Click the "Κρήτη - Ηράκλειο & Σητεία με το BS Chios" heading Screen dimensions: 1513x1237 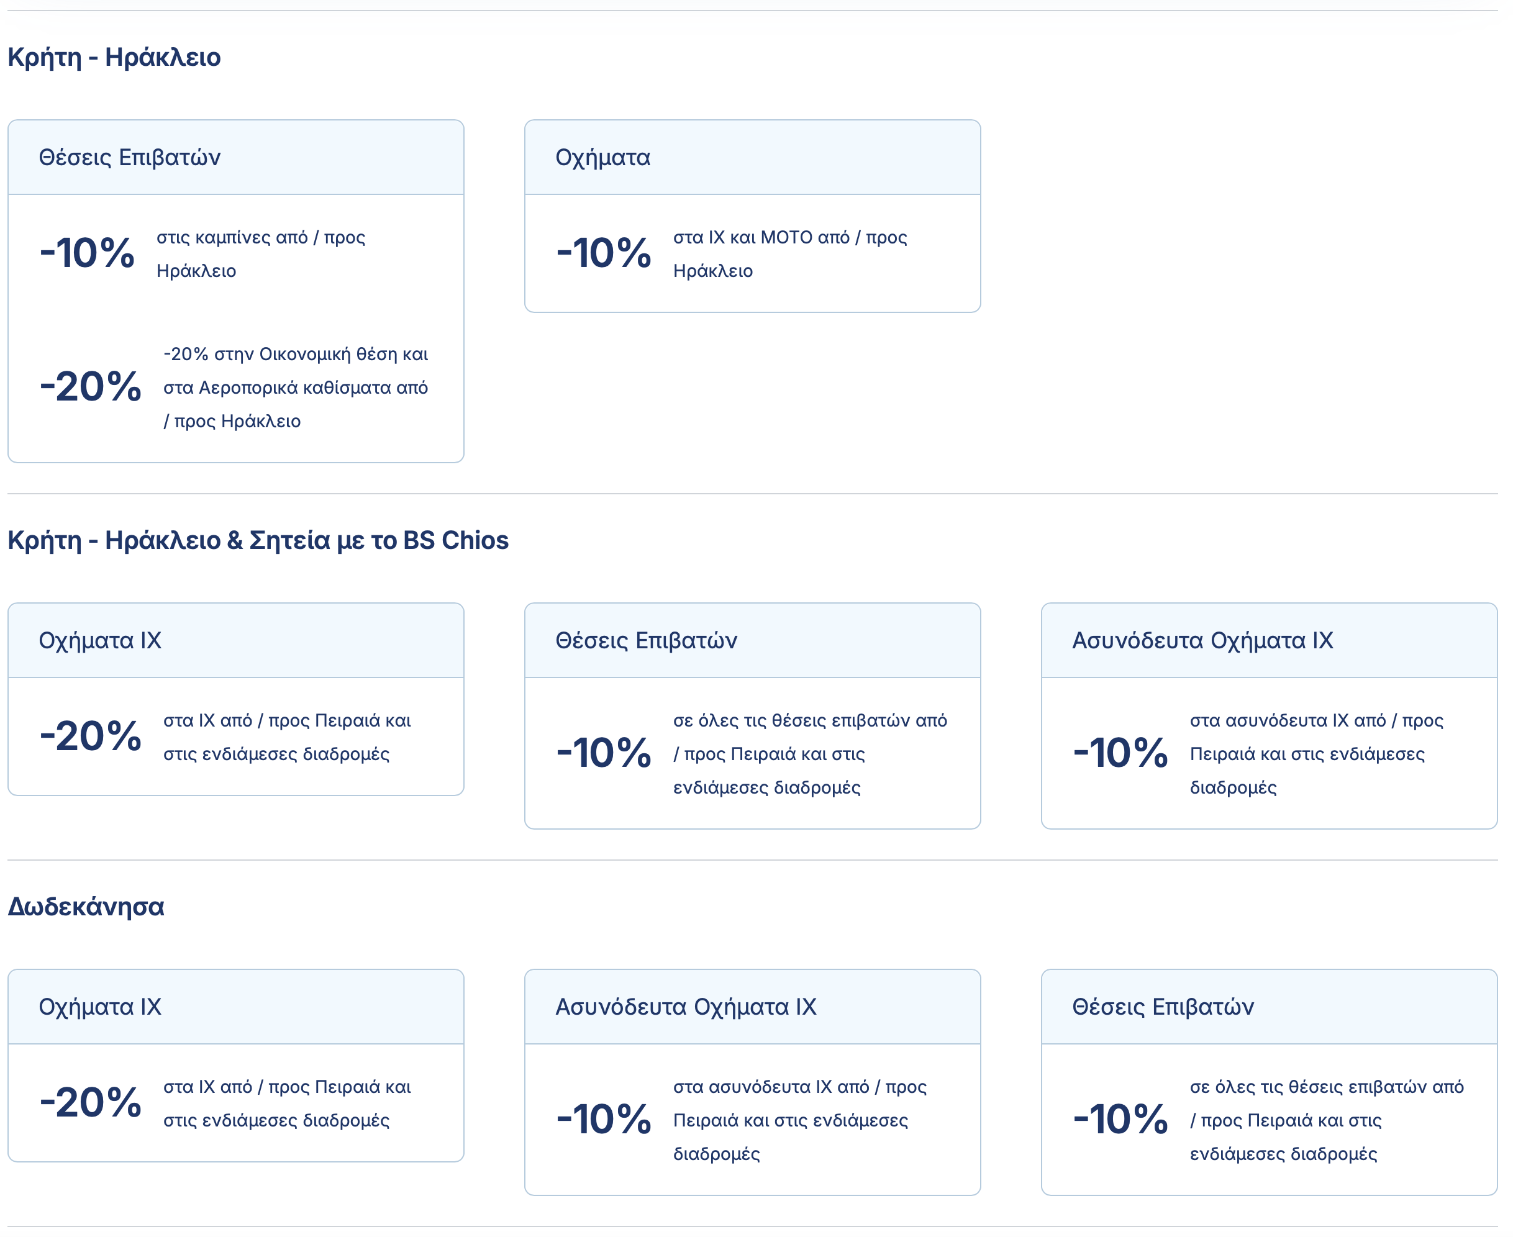point(258,540)
